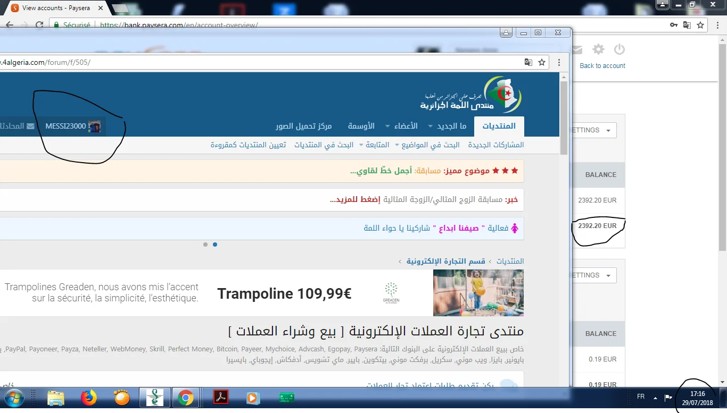Click the Chrome user profile button in the forum window

click(x=506, y=32)
